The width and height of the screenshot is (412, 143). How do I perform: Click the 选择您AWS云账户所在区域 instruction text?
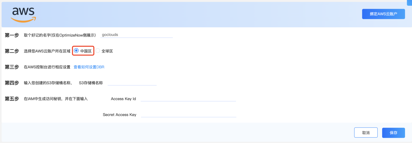click(47, 51)
